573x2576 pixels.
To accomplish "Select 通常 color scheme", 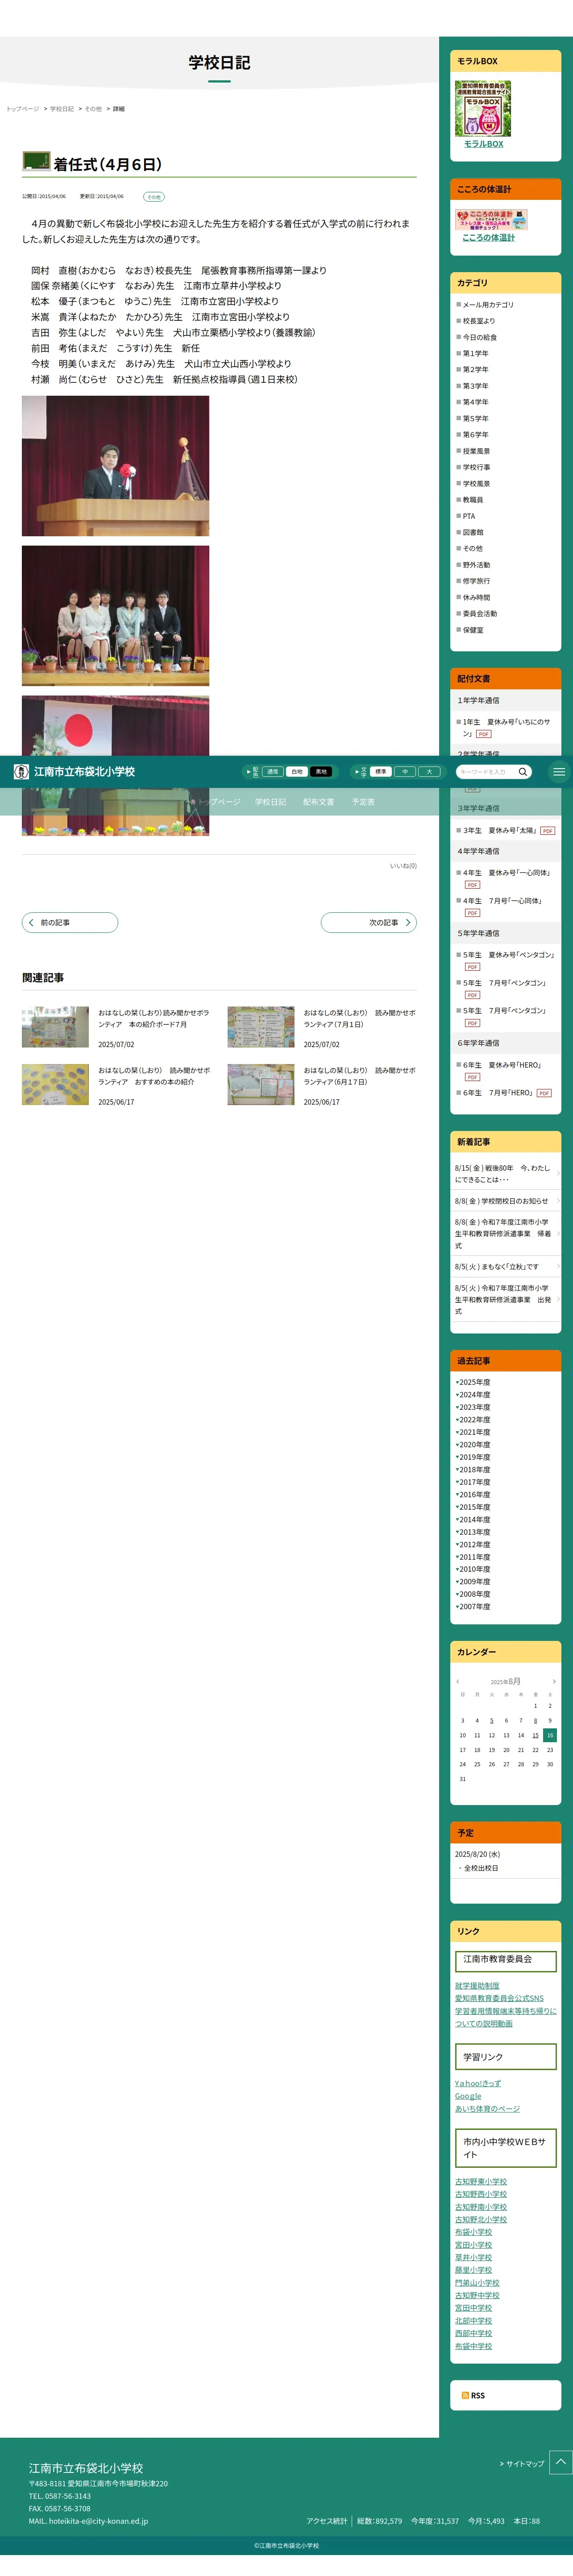I will tap(272, 772).
